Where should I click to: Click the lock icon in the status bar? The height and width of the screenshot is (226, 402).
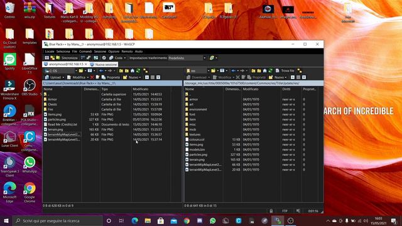(x=271, y=211)
